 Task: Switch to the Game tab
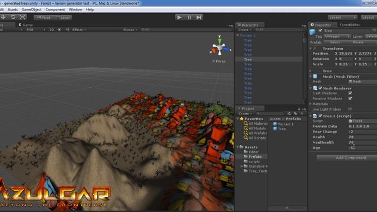tap(26, 25)
